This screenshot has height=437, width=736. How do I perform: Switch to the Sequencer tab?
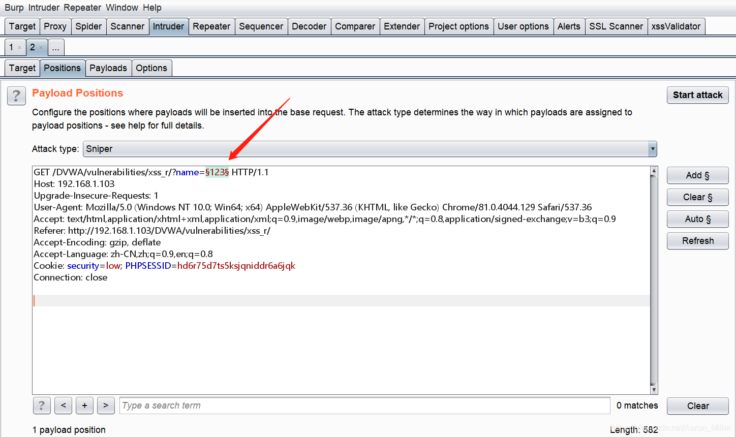pos(261,26)
